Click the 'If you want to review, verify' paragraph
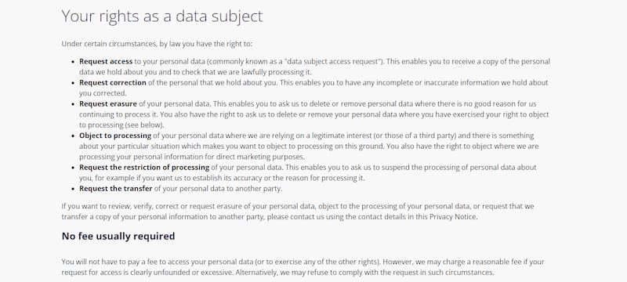This screenshot has width=627, height=282. (x=298, y=211)
